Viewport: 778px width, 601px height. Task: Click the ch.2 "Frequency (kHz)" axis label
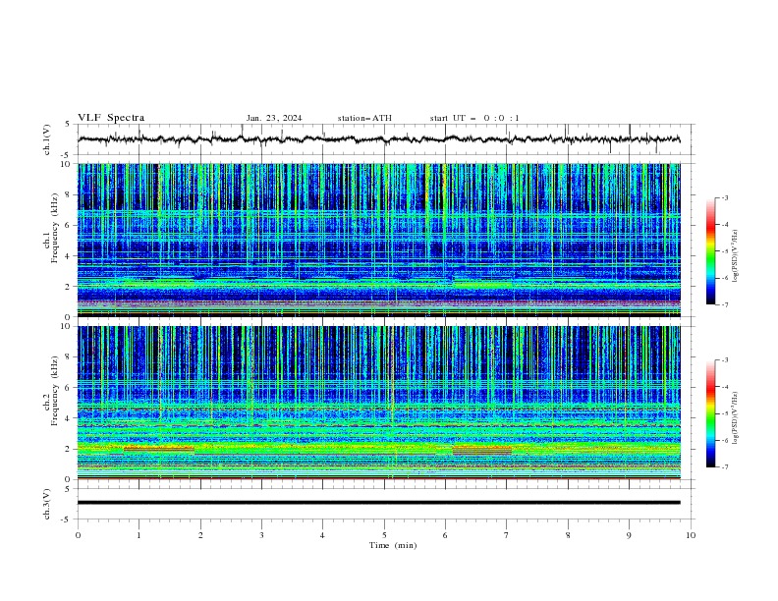[x=55, y=391]
